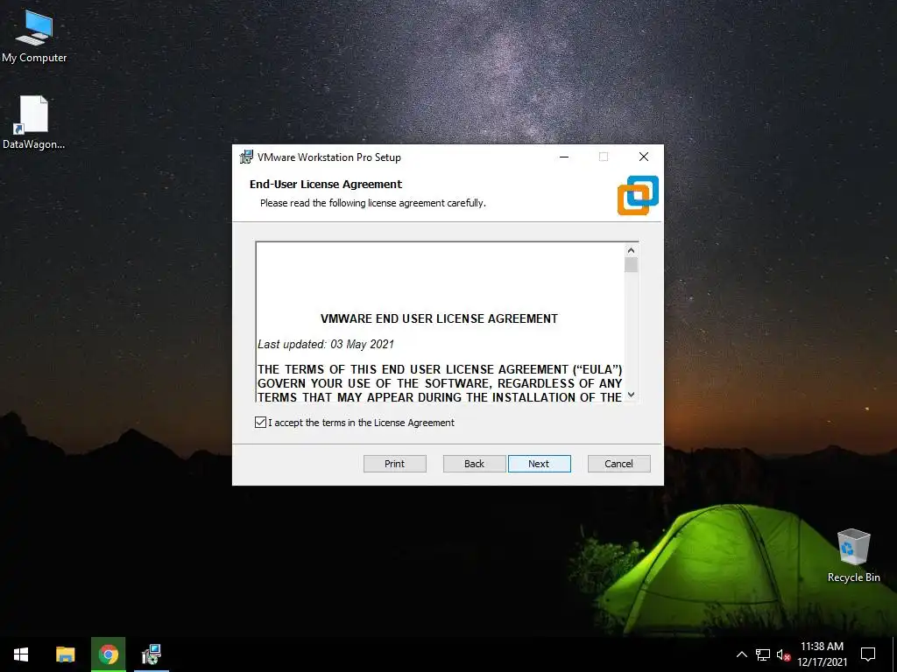
Task: Click the 'Last updated: 03 May 2021' text
Action: pos(326,344)
